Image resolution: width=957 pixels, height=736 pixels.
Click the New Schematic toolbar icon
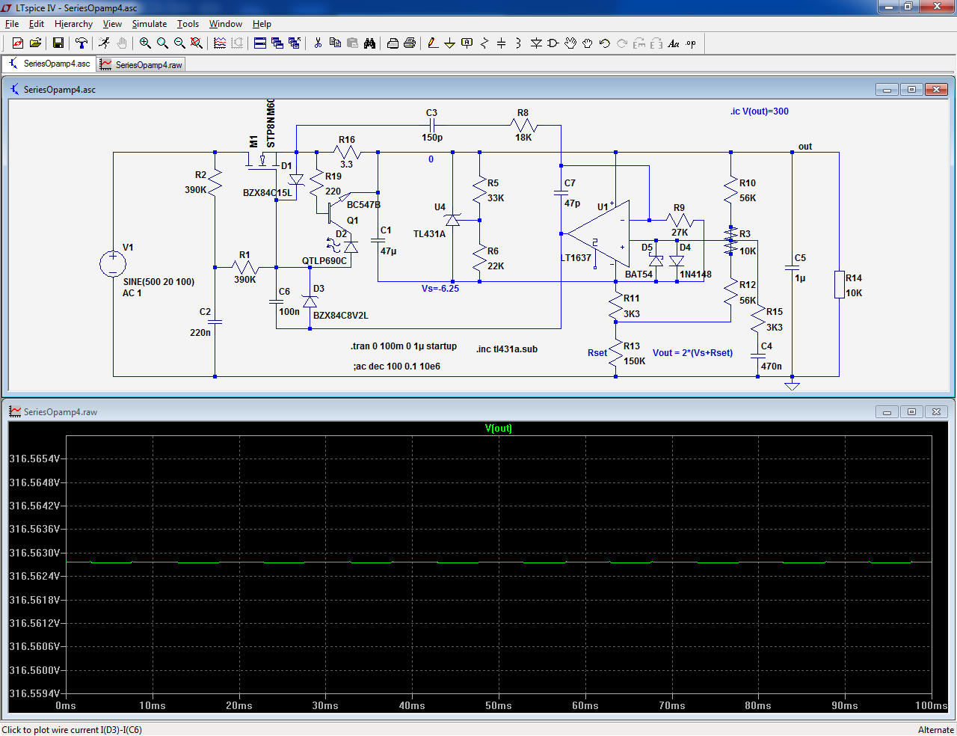click(x=17, y=43)
